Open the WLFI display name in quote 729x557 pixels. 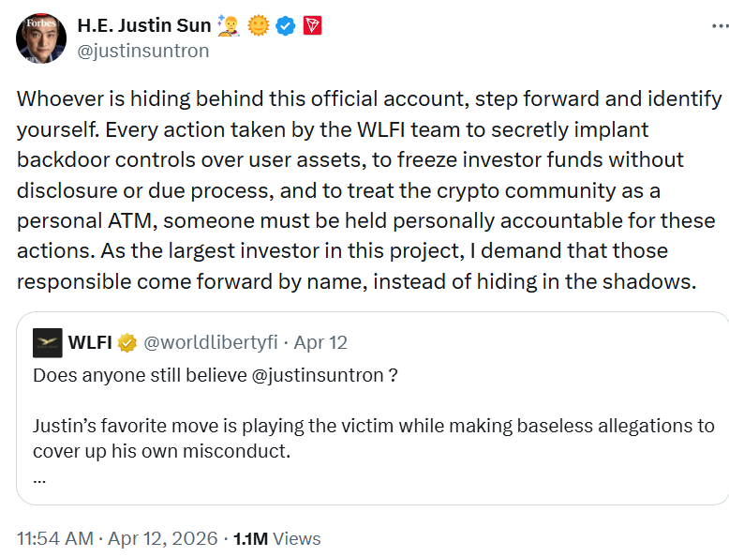tap(90, 343)
